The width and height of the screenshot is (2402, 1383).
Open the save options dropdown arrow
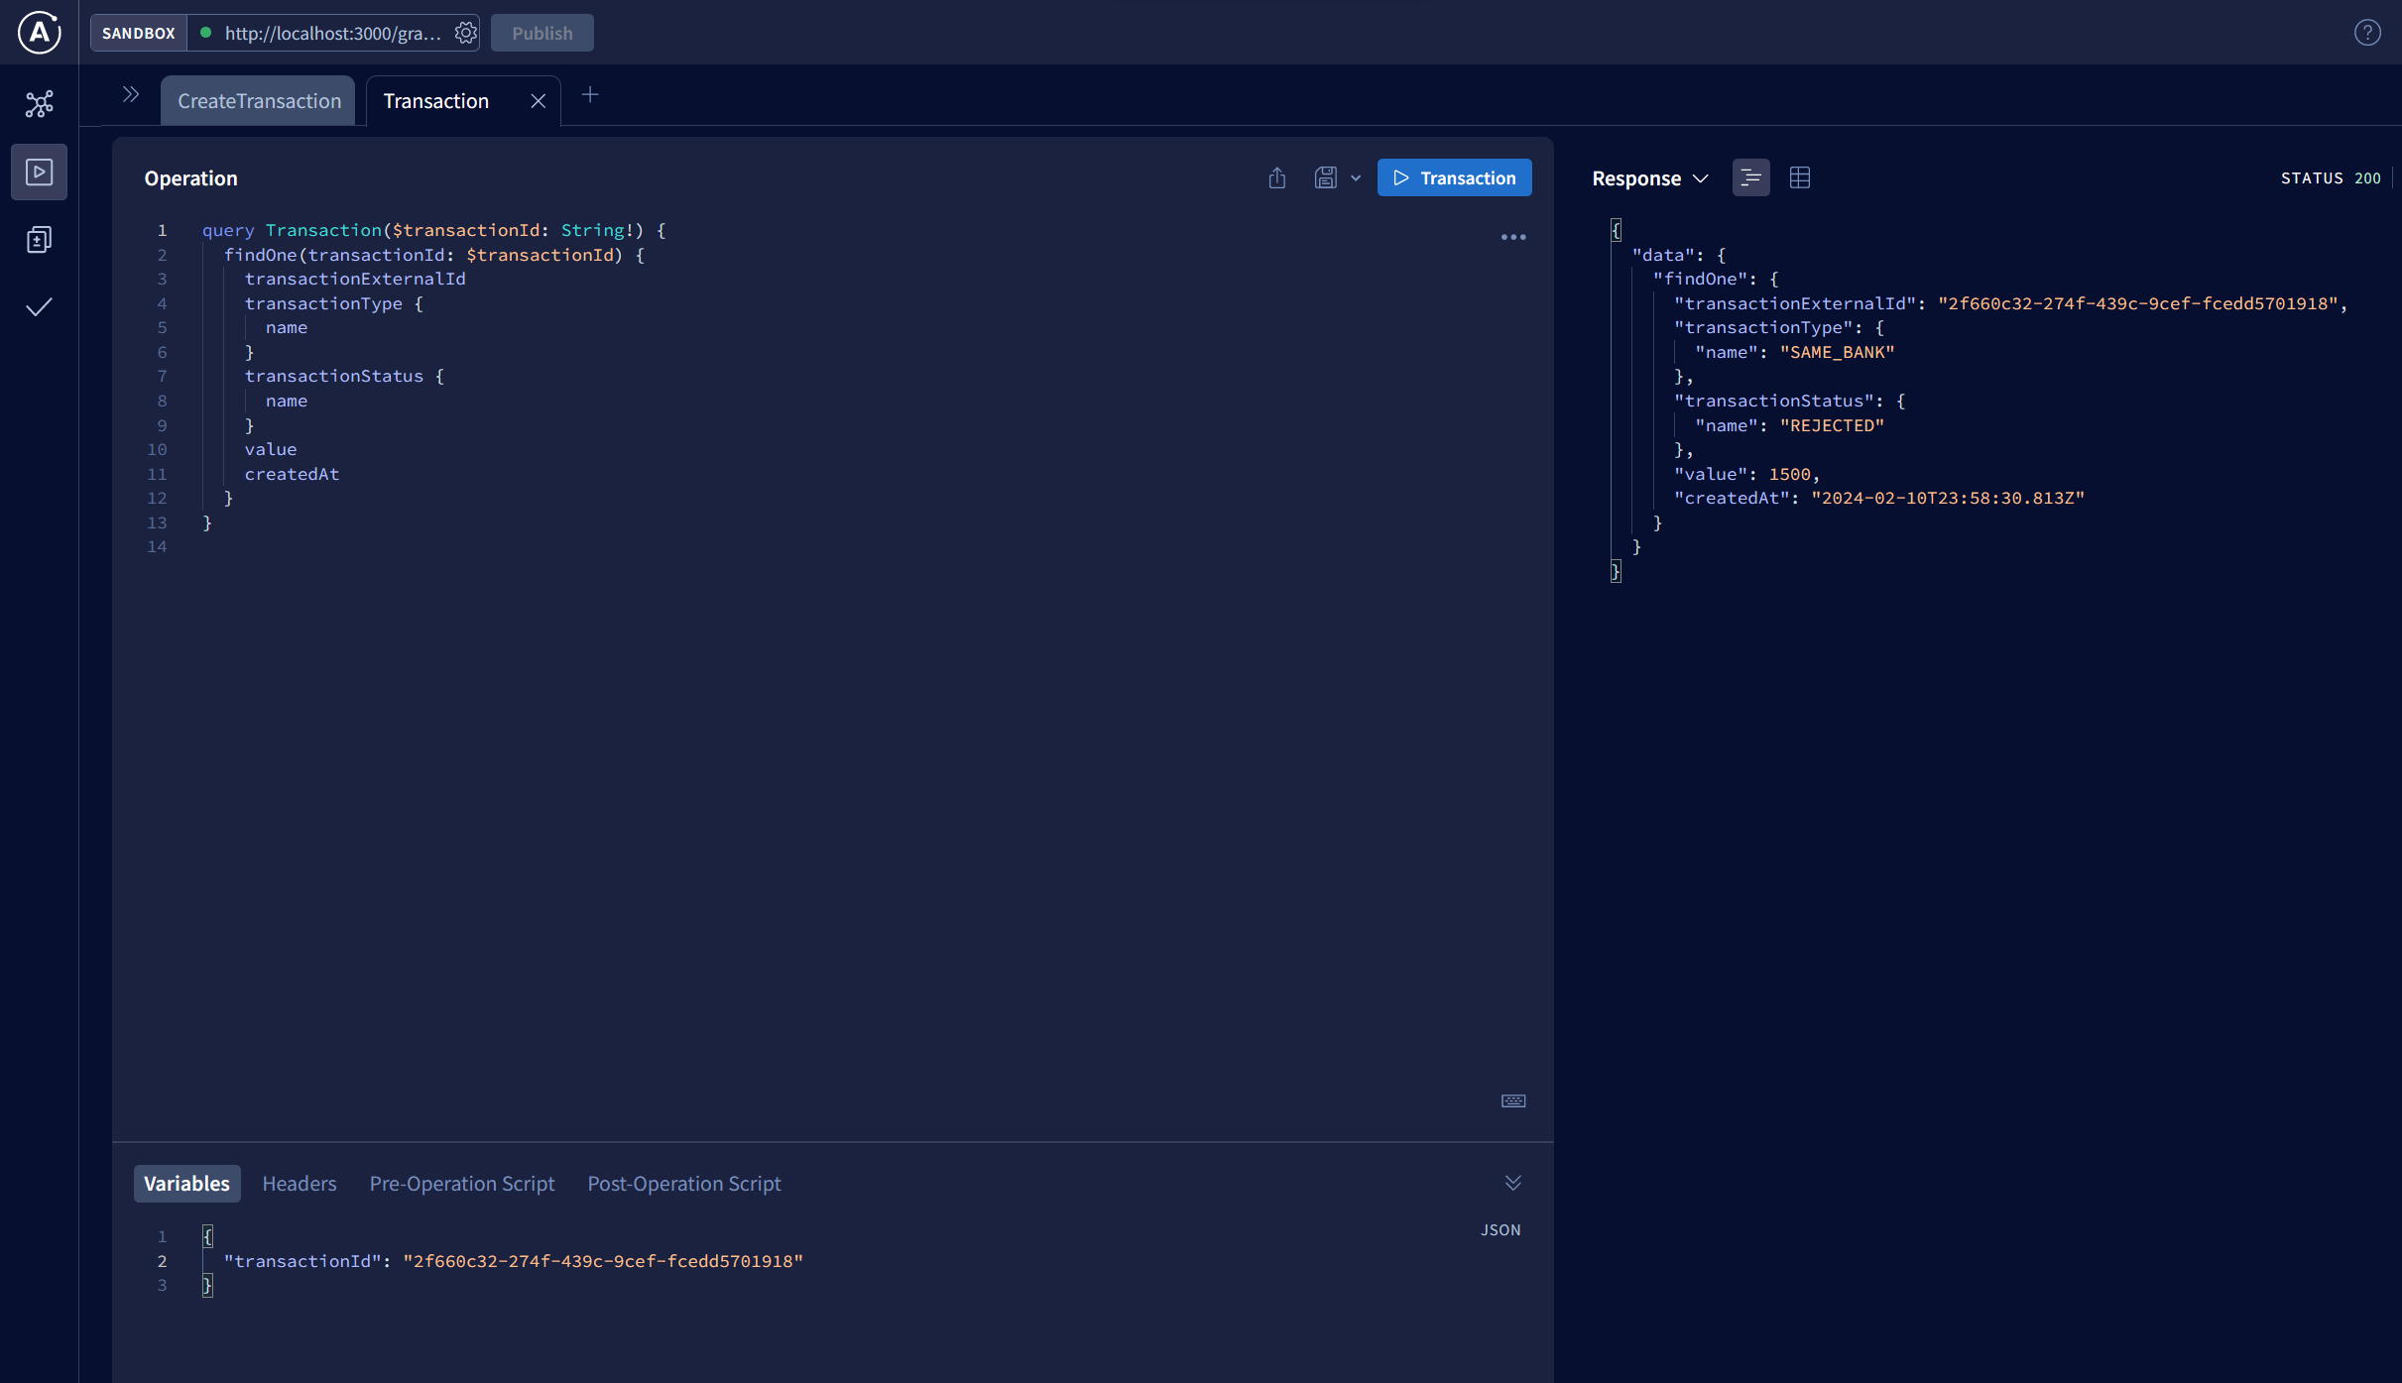pos(1356,178)
